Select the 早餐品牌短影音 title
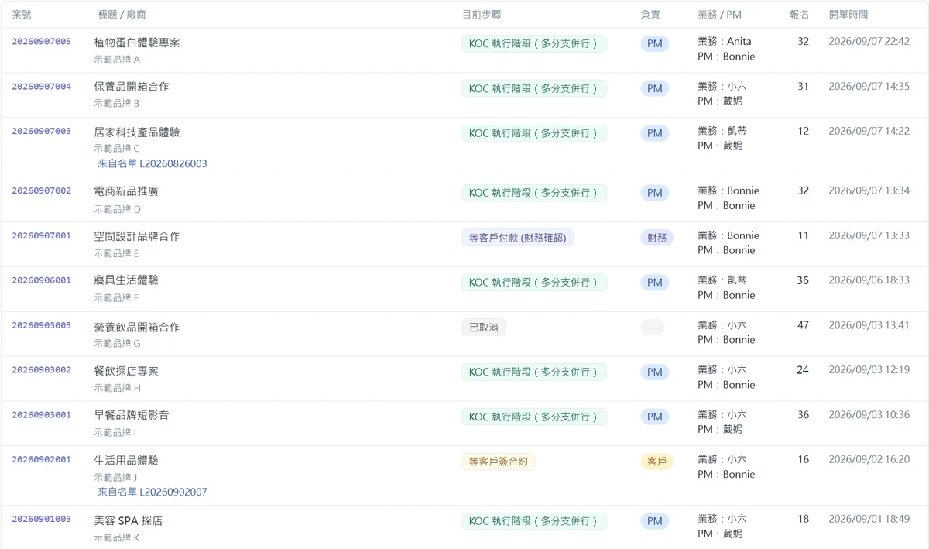 [x=132, y=416]
